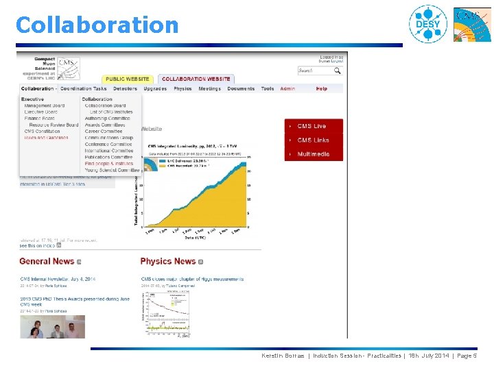Open List of CMS Institutes
This screenshot has height=370, width=494.
coord(111,112)
